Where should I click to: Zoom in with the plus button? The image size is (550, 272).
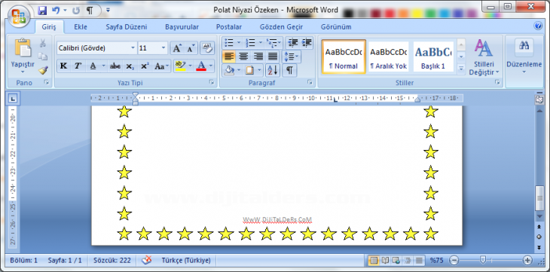[x=527, y=261]
